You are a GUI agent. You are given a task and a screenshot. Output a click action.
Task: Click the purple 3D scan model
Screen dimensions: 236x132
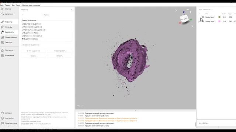pos(130,60)
